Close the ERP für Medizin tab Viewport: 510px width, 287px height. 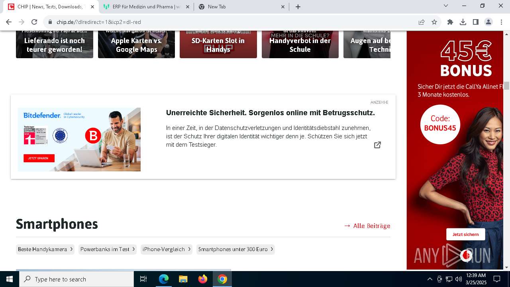coord(188,7)
